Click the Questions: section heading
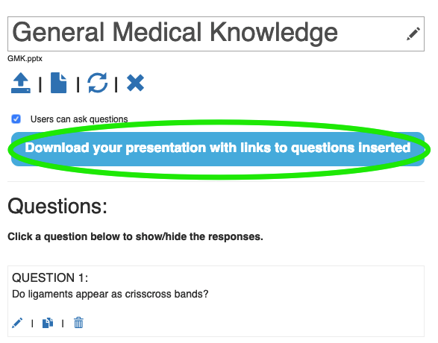Screen dimensions: 438x343 [57, 207]
